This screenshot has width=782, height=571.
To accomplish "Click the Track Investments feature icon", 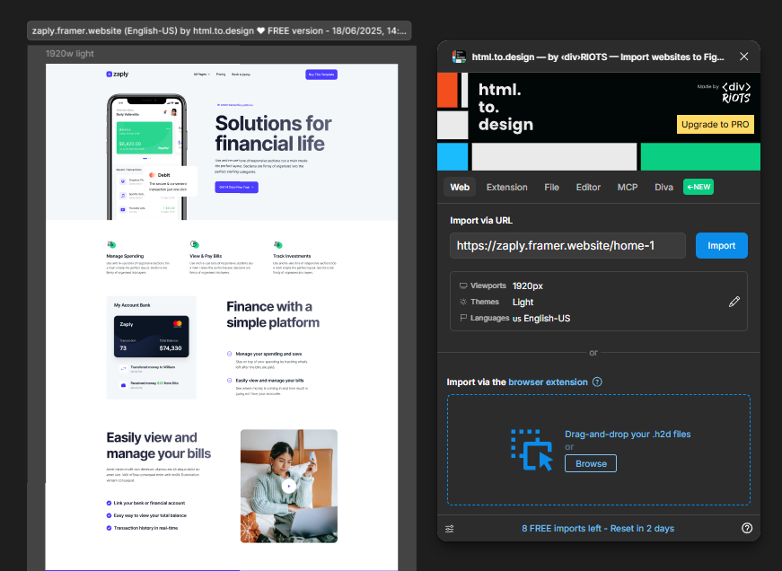I will 277,244.
